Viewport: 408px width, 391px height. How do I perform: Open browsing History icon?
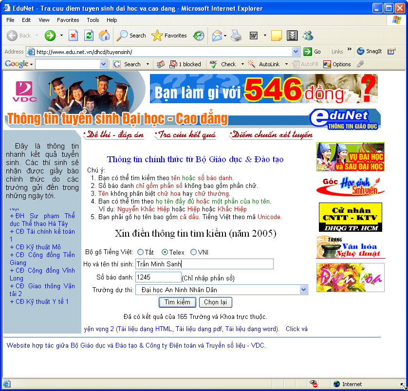tap(199, 36)
